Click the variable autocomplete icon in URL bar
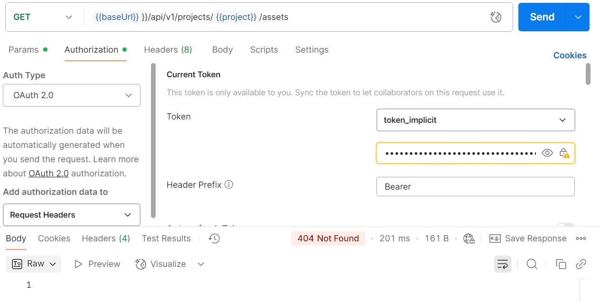 click(496, 18)
